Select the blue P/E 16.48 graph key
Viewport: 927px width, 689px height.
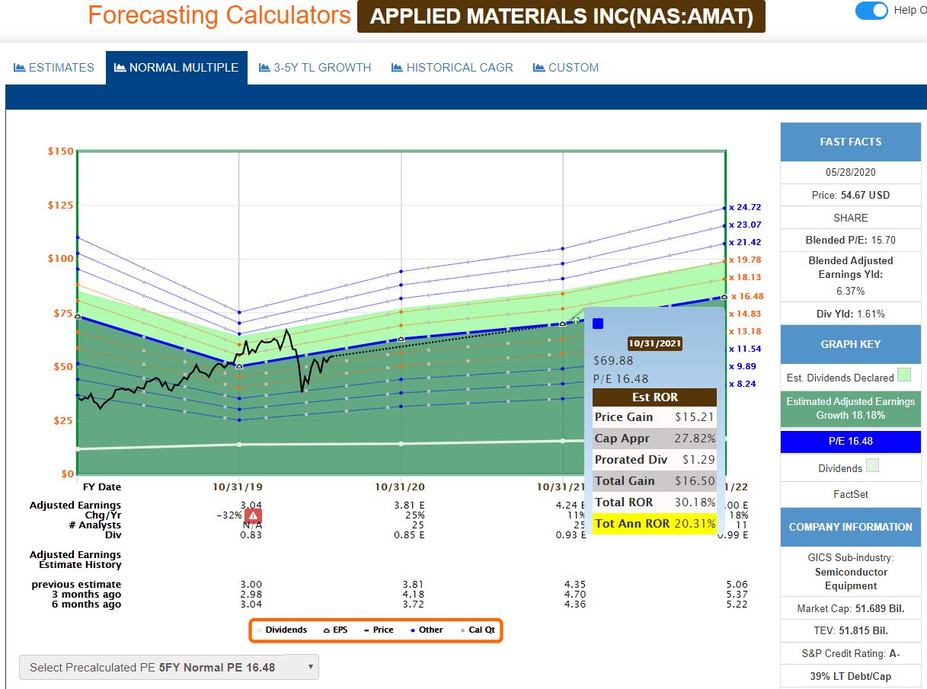tap(851, 442)
